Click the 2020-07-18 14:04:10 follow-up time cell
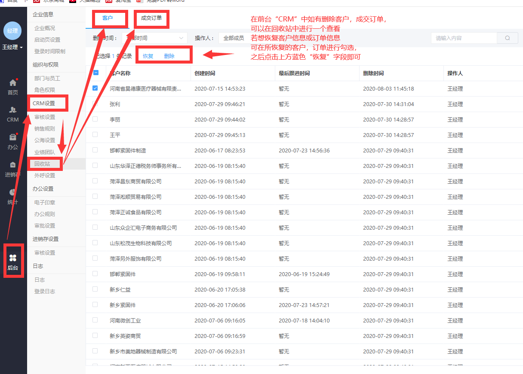Image resolution: width=523 pixels, height=374 pixels. (304, 320)
